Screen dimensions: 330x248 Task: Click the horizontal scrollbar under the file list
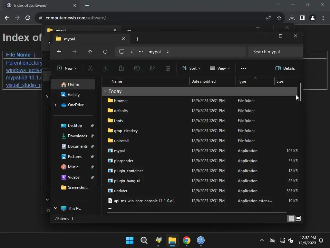197,212
